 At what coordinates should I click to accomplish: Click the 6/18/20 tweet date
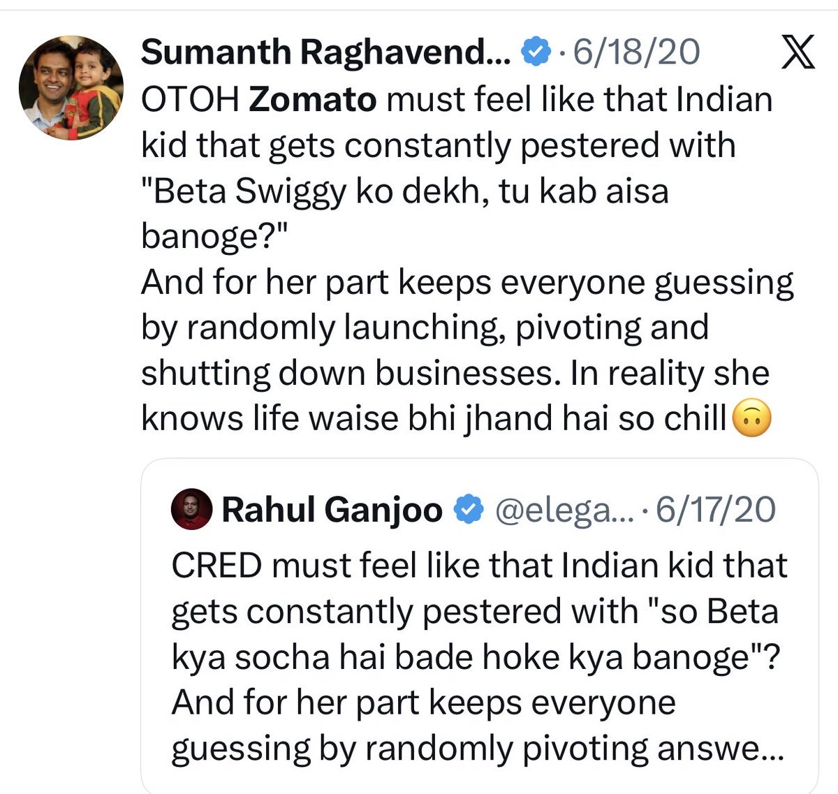(637, 53)
